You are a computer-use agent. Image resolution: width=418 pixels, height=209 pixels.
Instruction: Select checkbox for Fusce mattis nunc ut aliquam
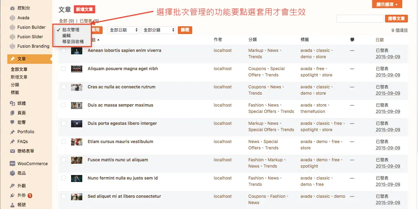click(63, 160)
